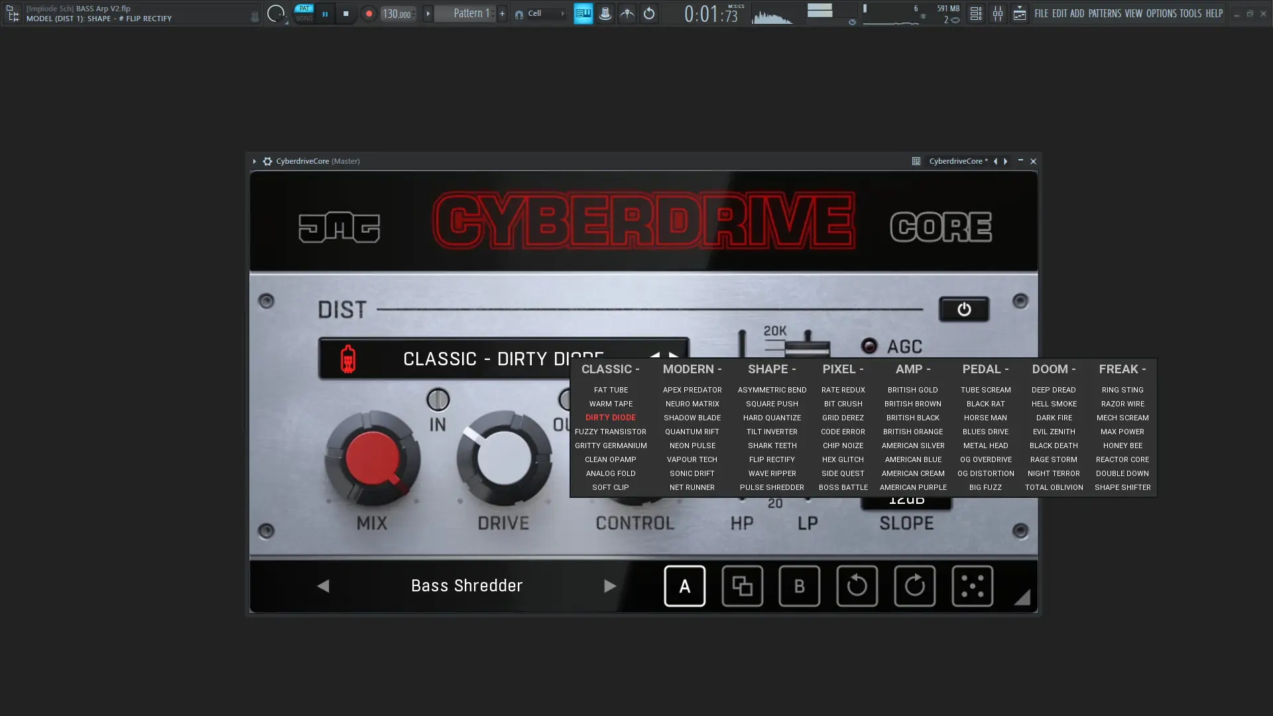This screenshot has width=1273, height=716.
Task: Click the copy A to B button
Action: (x=742, y=586)
